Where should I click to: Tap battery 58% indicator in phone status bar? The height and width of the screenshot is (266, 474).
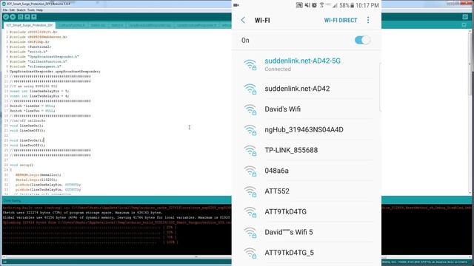(x=347, y=5)
